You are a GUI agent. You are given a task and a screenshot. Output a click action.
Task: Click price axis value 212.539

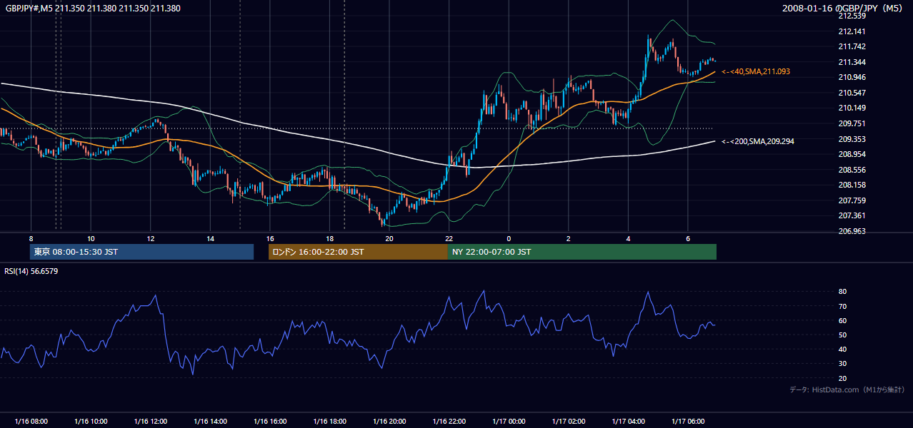point(851,16)
